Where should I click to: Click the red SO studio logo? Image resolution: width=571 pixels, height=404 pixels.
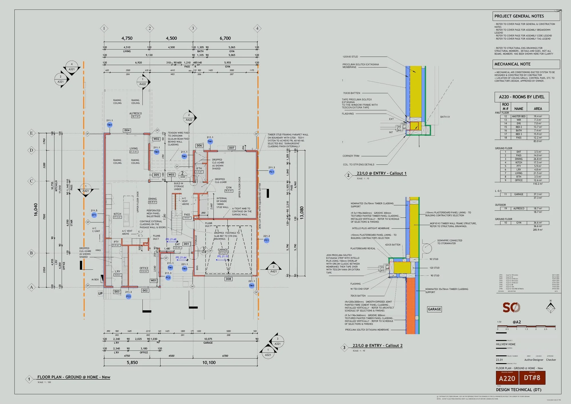(511, 307)
